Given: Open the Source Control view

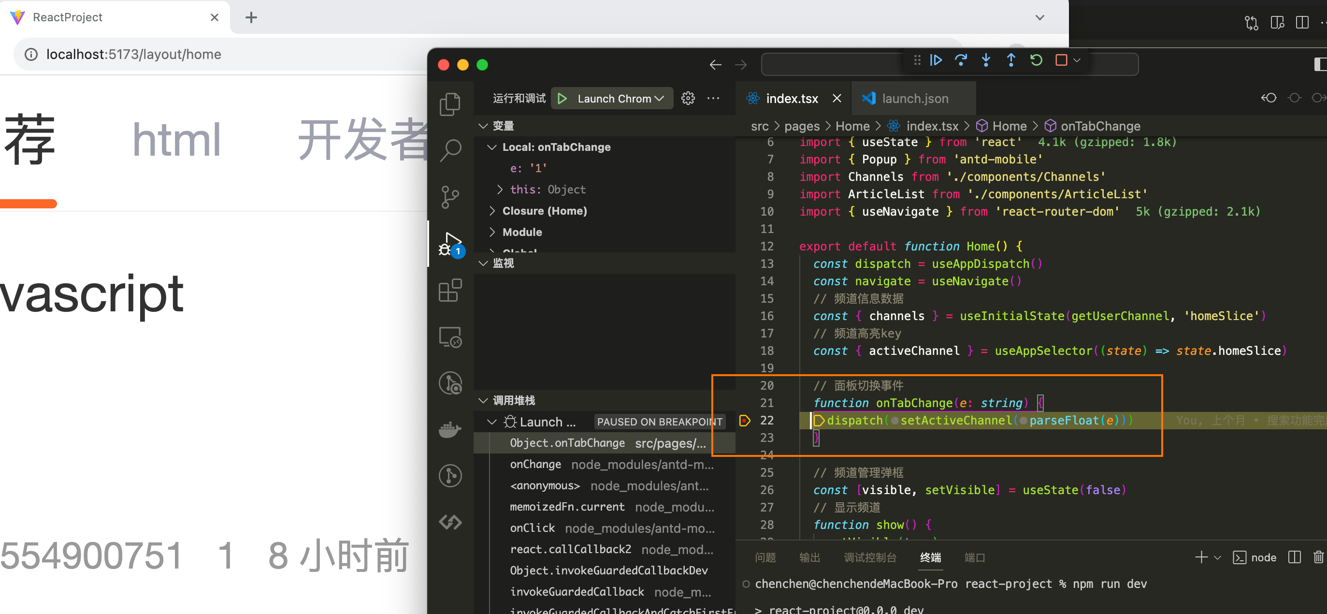Looking at the screenshot, I should coord(450,197).
